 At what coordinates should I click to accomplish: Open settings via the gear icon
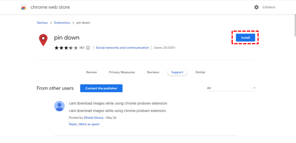point(256,7)
